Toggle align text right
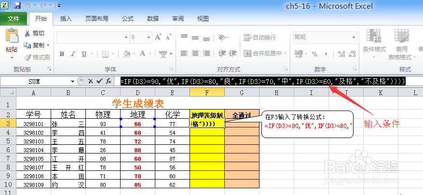 point(206,54)
